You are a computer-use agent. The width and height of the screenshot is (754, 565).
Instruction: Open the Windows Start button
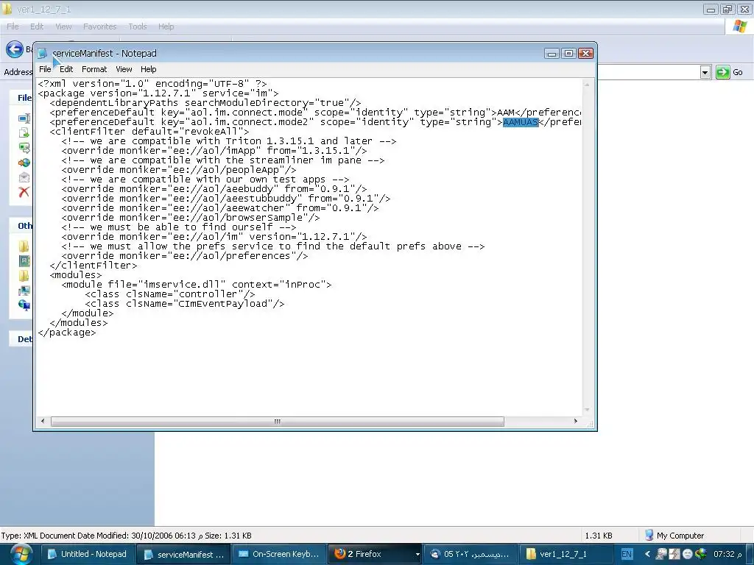coord(21,554)
